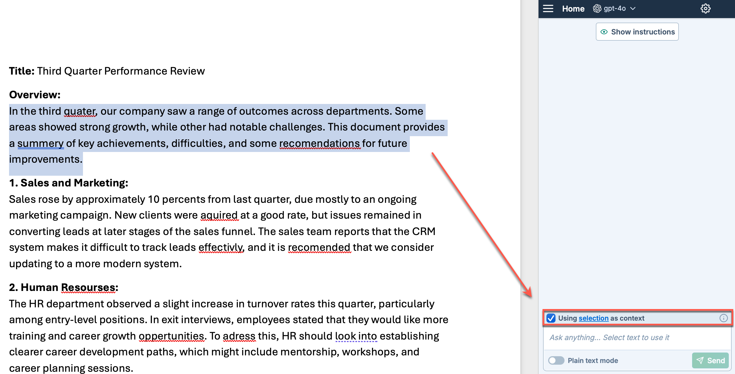Click the Home label in header
Image resolution: width=735 pixels, height=374 pixels.
[x=573, y=8]
